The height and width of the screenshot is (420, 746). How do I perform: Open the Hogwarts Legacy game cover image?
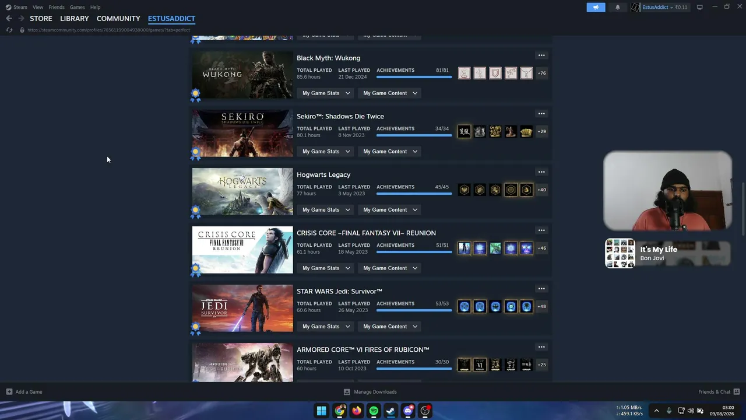point(242,191)
